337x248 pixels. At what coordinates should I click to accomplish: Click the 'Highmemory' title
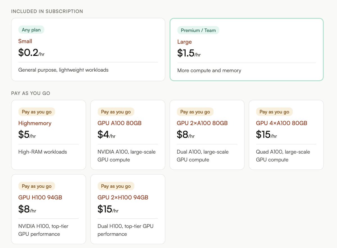pyautogui.click(x=35, y=123)
